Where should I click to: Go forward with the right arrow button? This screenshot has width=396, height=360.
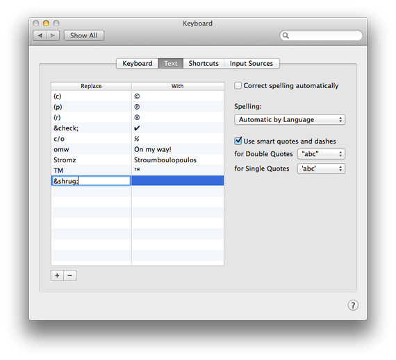point(53,35)
